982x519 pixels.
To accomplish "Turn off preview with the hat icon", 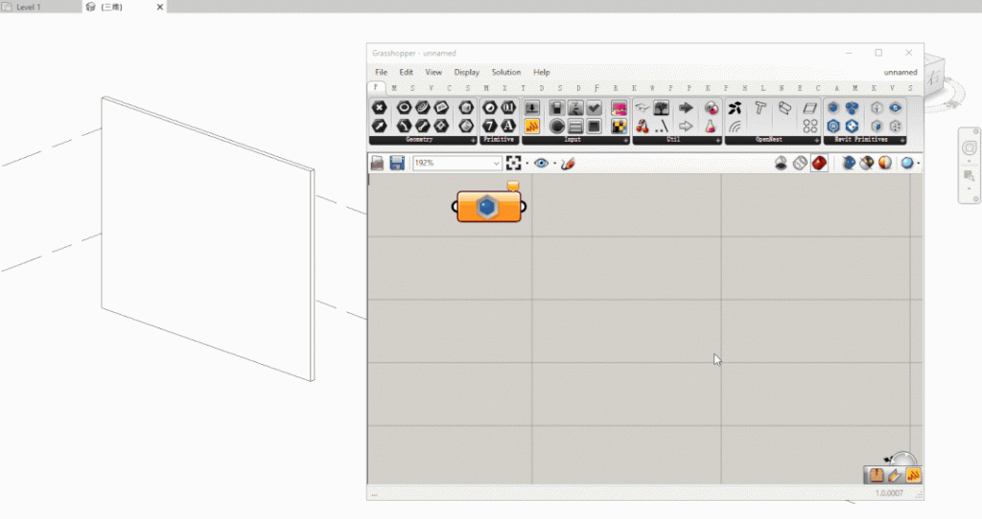I will pos(781,163).
